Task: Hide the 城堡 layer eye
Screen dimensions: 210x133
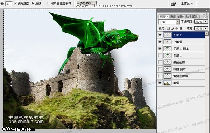Action: click(160, 83)
